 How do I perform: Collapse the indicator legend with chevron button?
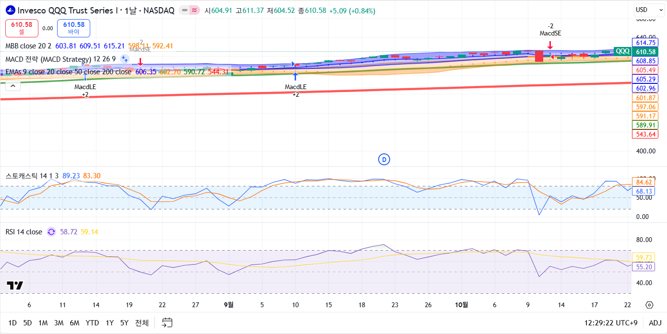[13, 86]
